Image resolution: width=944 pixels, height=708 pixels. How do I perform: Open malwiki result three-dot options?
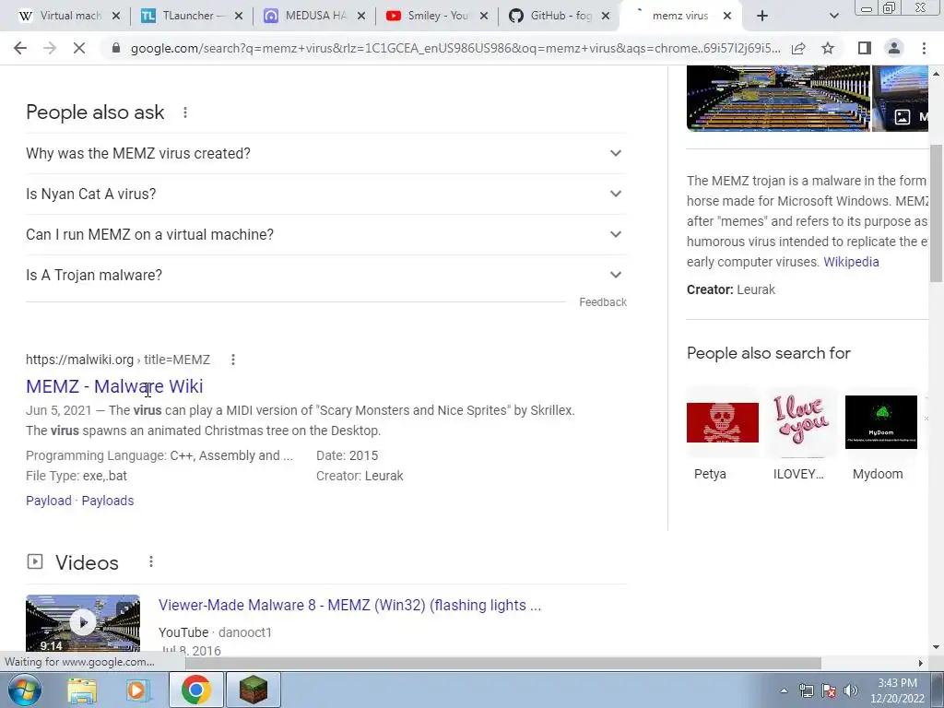pyautogui.click(x=233, y=360)
